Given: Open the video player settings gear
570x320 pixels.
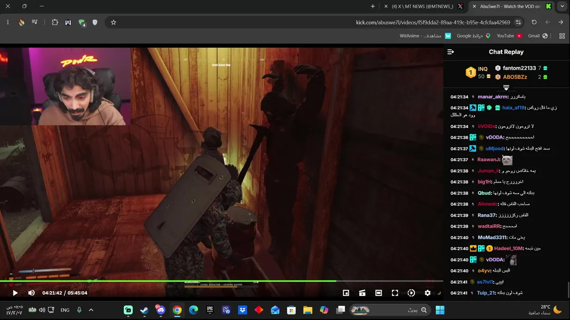Looking at the screenshot, I should (x=427, y=293).
